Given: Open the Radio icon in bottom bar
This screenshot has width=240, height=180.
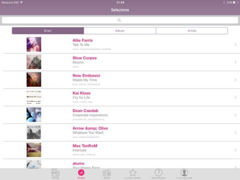Looking at the screenshot, I should (107, 173).
